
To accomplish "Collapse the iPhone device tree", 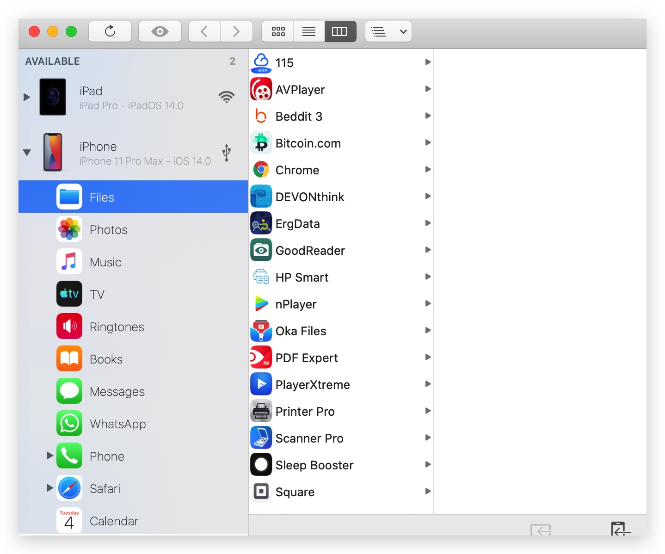I will pyautogui.click(x=27, y=153).
